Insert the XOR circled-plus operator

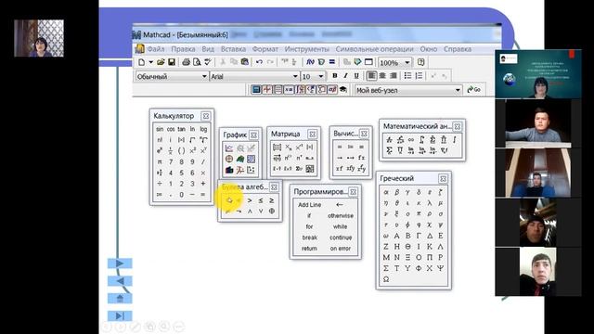coord(272,211)
